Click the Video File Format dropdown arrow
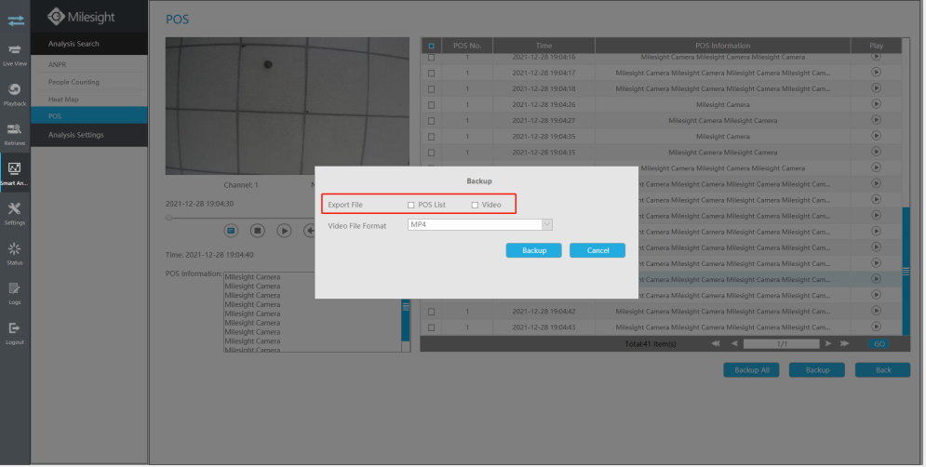Image resolution: width=926 pixels, height=467 pixels. 547,225
